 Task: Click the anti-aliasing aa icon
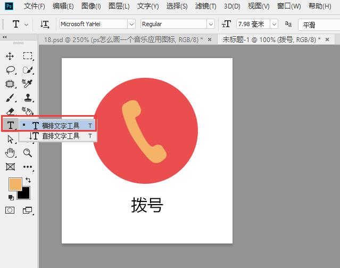click(288, 24)
